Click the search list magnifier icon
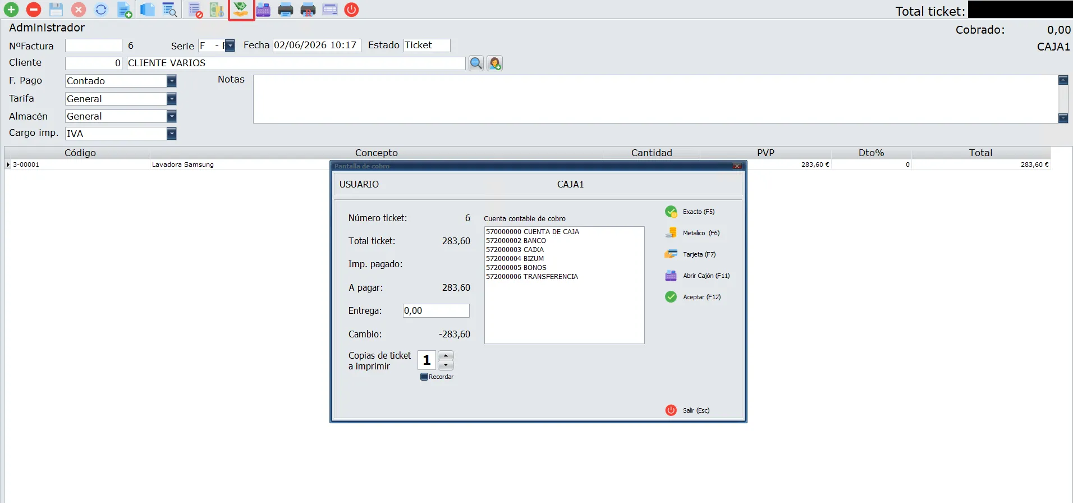The image size is (1073, 503). [x=169, y=10]
